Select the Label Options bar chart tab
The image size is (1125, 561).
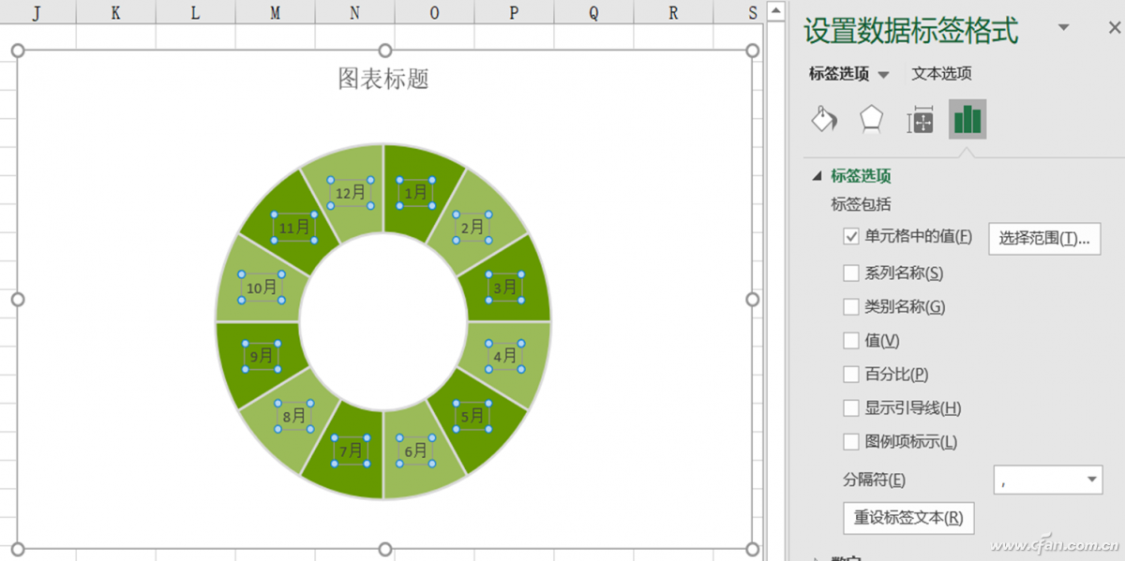click(967, 119)
